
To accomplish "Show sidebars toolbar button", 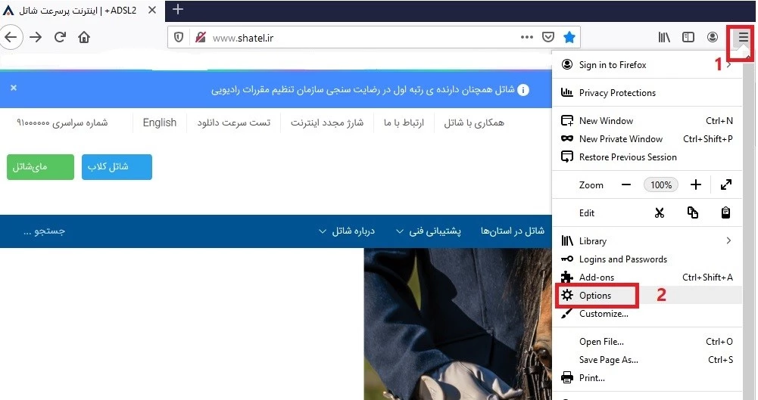I will pos(688,37).
